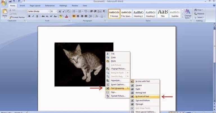Open the Office button menu
This screenshot has height=113, width=216.
[x=4, y=3]
